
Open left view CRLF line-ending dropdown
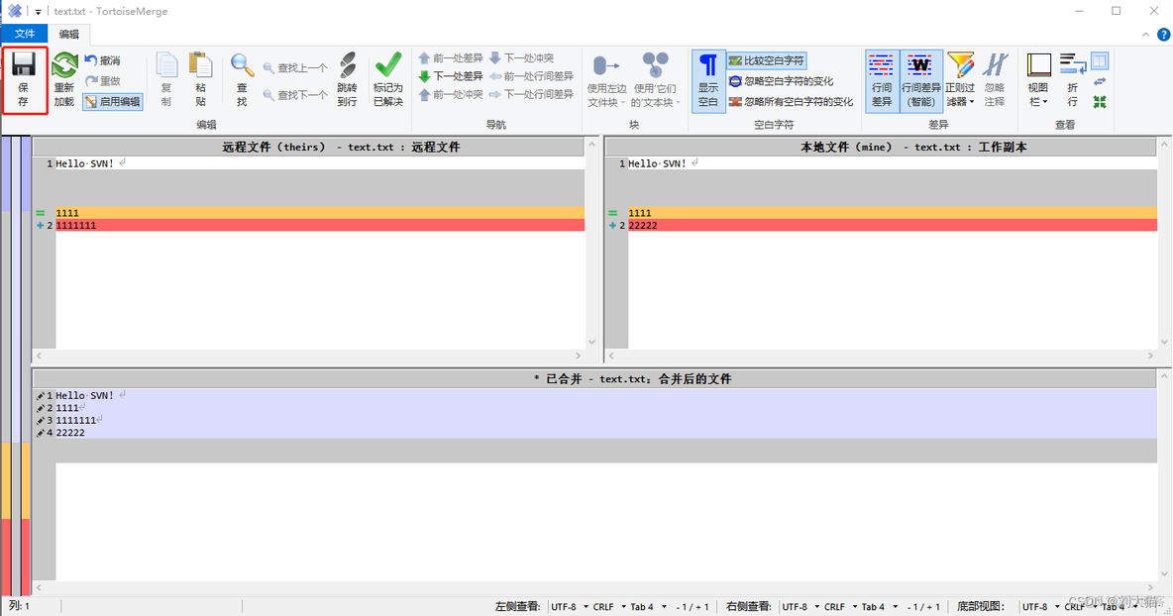pos(609,606)
